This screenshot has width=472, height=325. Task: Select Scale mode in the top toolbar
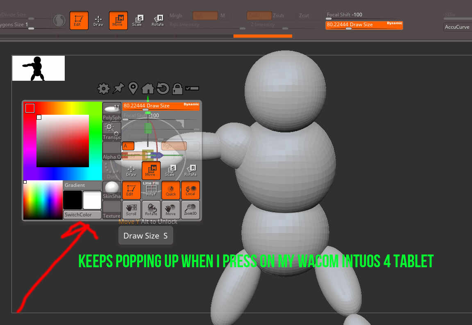click(x=138, y=21)
